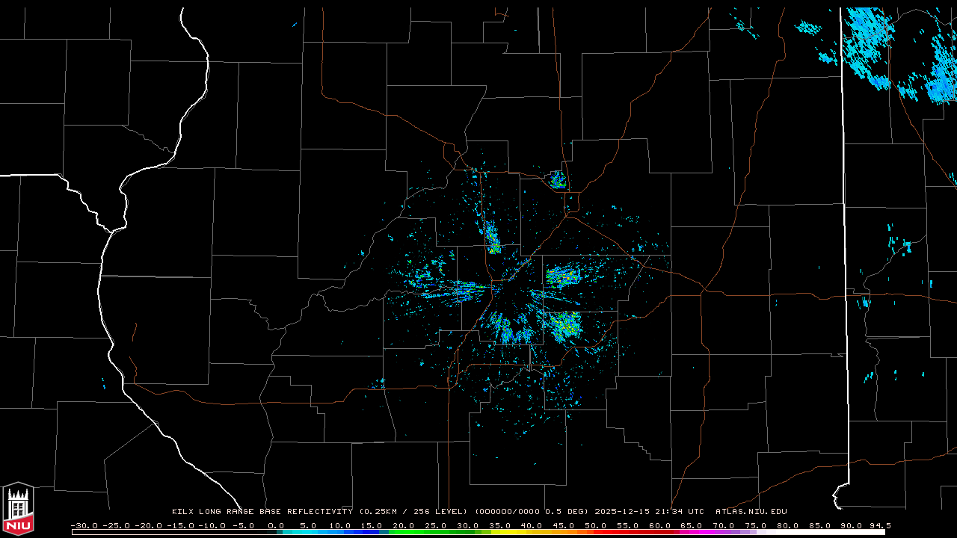Image resolution: width=957 pixels, height=538 pixels.
Task: Click the echo fan south-southwest of radar center
Action: [x=510, y=329]
